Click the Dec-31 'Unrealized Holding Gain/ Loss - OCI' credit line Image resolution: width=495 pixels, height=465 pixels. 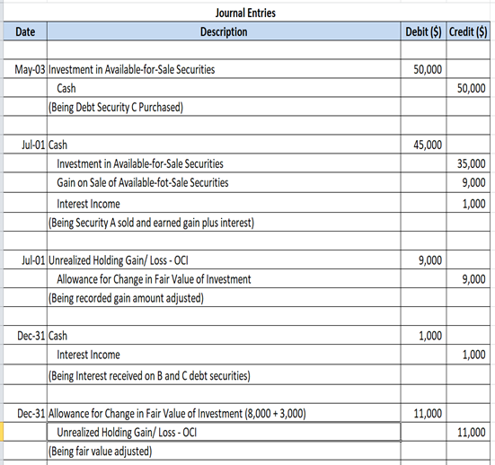click(224, 432)
